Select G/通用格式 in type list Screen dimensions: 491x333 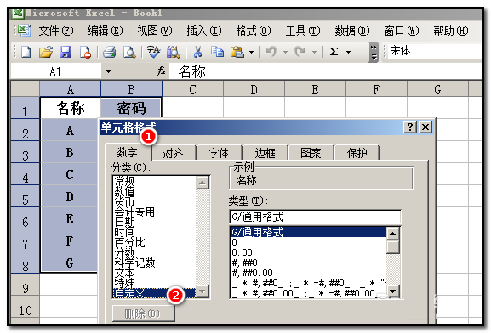tap(308, 232)
